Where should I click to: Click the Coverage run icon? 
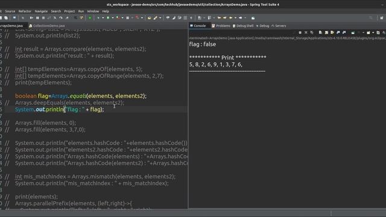coord(118,17)
